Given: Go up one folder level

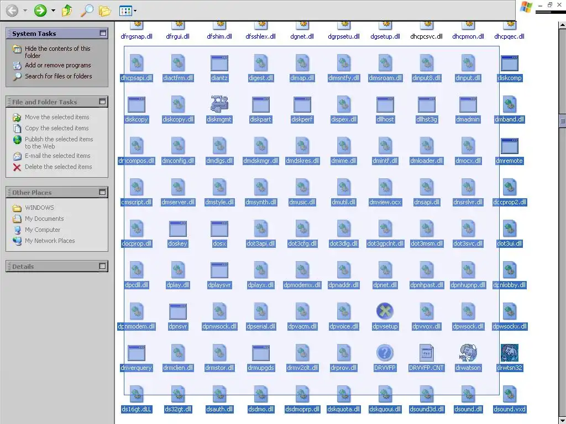Looking at the screenshot, I should [x=67, y=10].
